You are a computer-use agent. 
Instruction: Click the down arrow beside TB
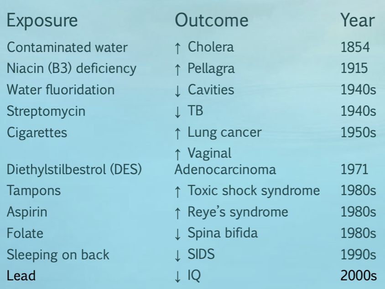click(178, 112)
